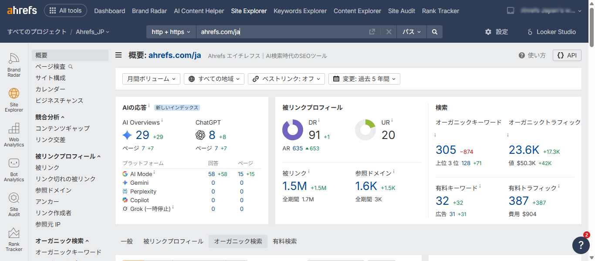Open the ベストリンク: オフ dropdown
The width and height of the screenshot is (595, 261).
[x=286, y=79]
